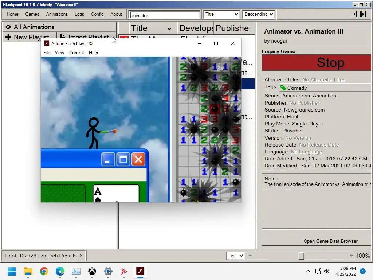This screenshot has height=280, width=373.
Task: Open Control menu in Adobe Flash Player
Action: tap(76, 53)
